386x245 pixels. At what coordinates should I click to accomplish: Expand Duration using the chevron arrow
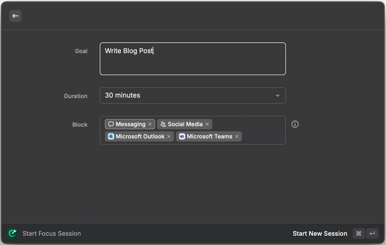[278, 96]
